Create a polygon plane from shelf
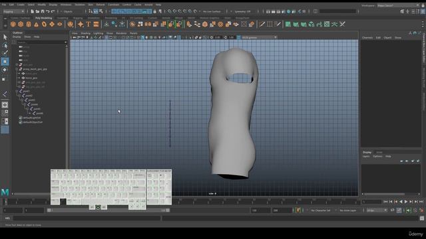426x239 pixels. [52, 25]
